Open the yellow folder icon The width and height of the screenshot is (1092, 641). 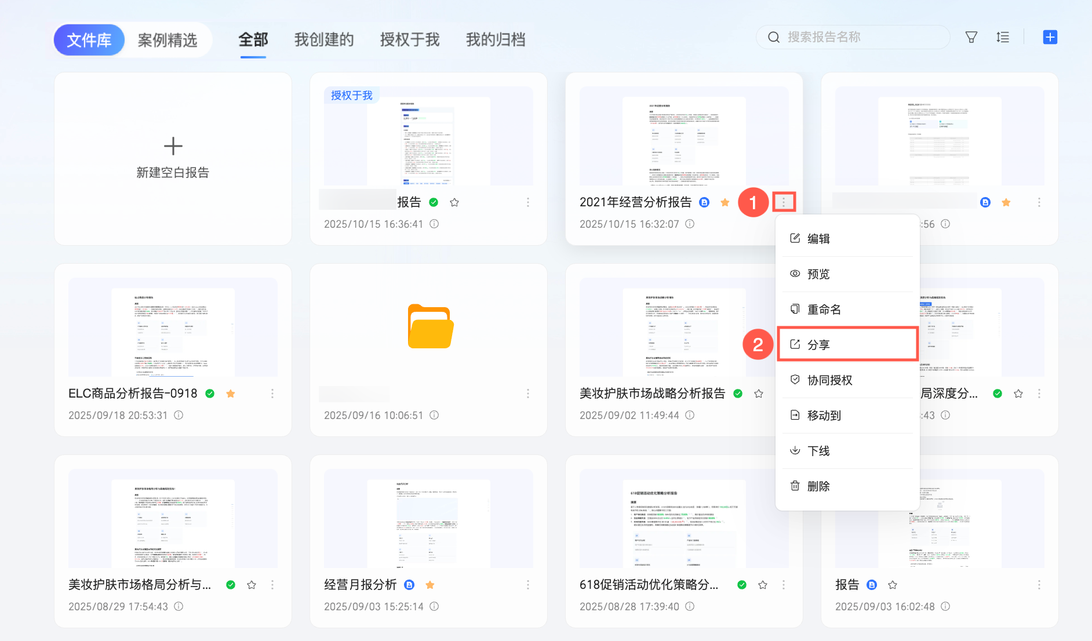pyautogui.click(x=430, y=326)
